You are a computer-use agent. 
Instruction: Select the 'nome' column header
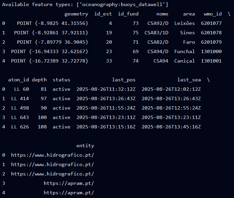tap(162, 14)
